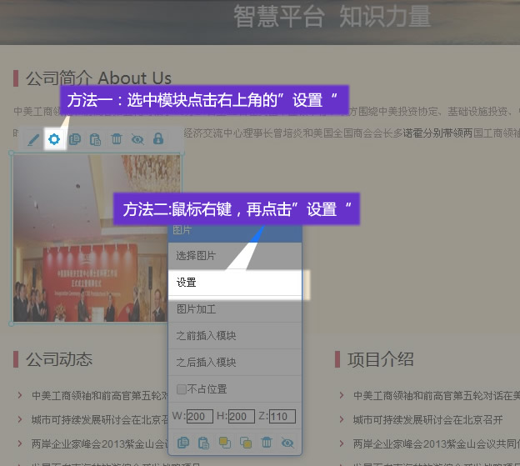Click the Z index input field

pos(282,416)
